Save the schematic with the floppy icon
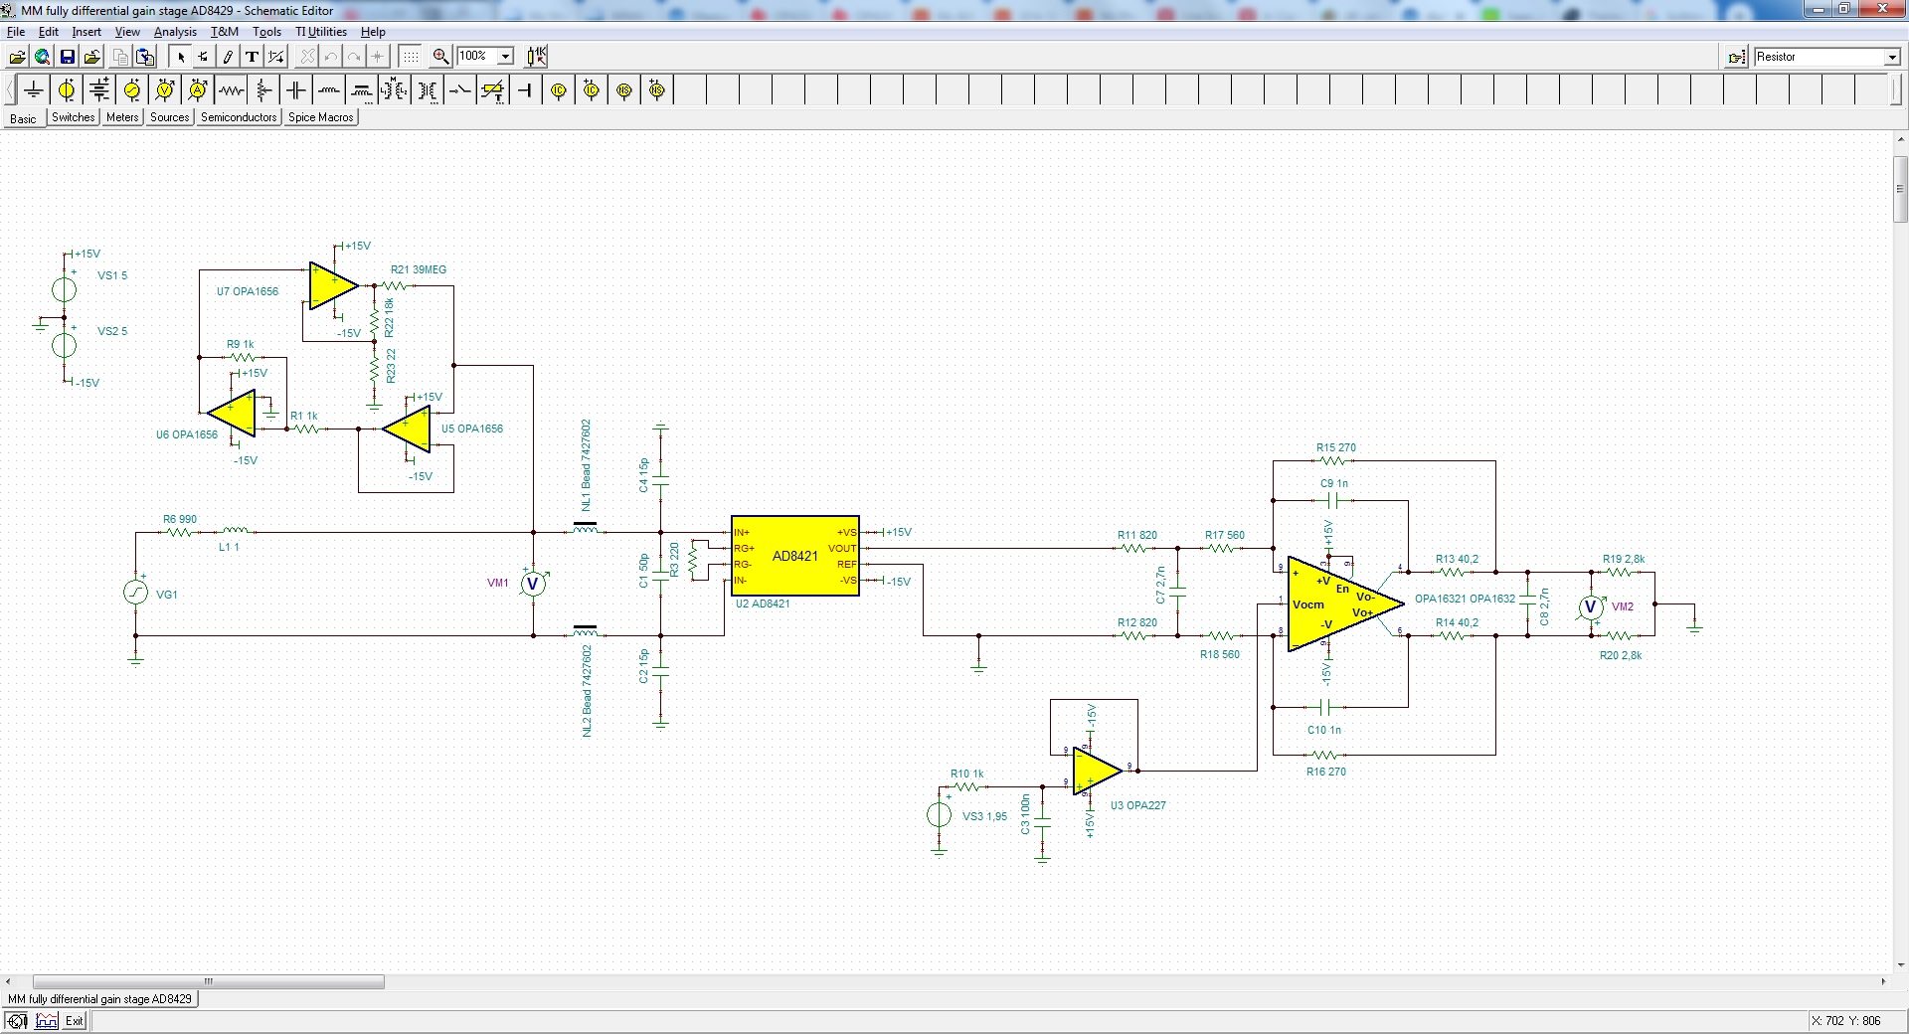 (68, 57)
